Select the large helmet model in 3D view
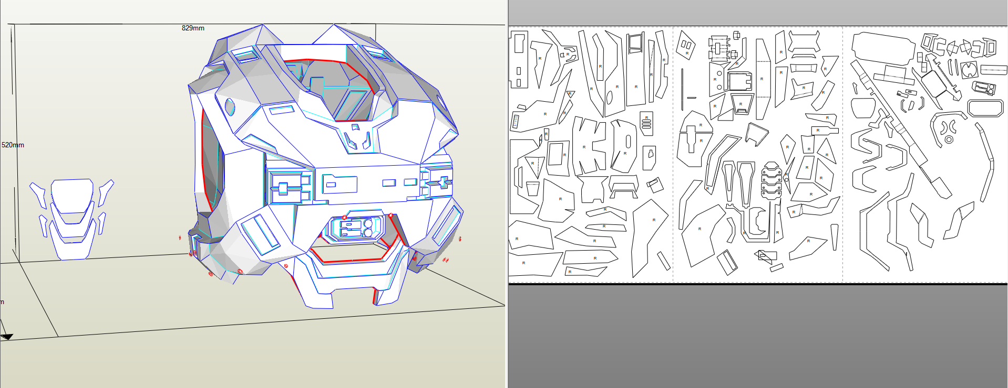1008x388 pixels. coord(326,165)
